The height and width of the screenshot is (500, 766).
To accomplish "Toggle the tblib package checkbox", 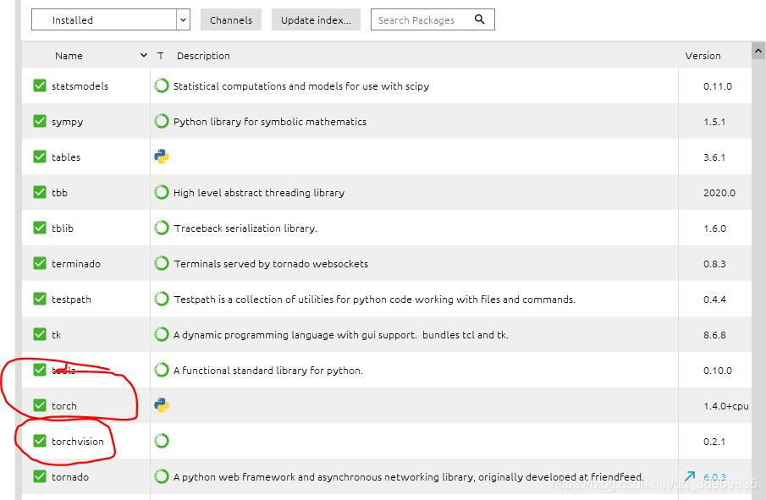I will [x=40, y=228].
